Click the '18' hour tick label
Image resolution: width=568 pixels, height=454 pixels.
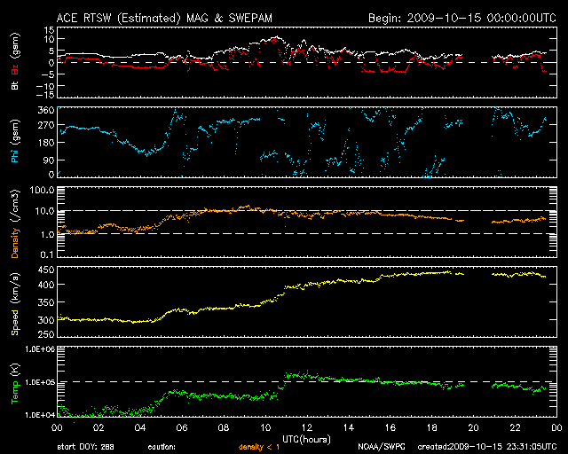pyautogui.click(x=432, y=427)
